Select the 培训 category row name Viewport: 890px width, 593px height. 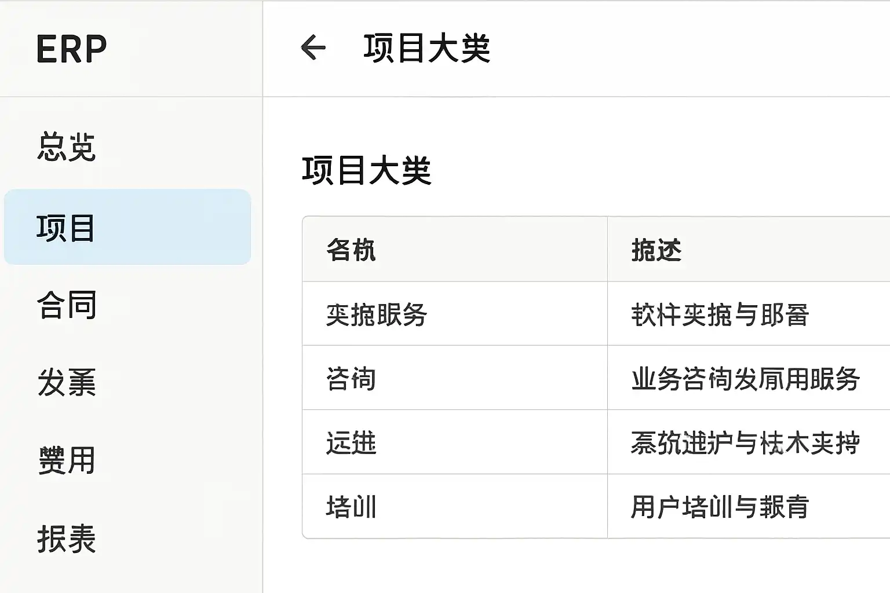pos(351,507)
